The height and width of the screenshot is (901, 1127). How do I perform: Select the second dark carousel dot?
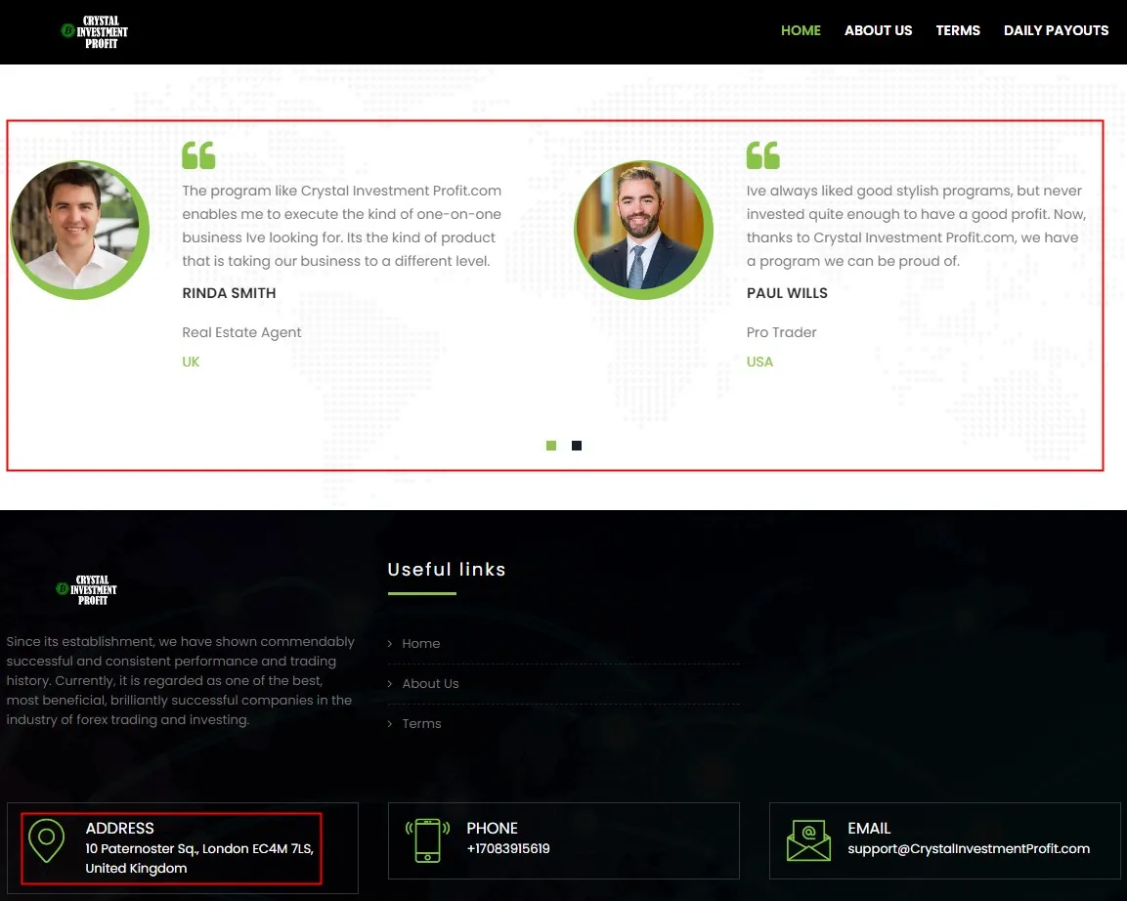pos(577,446)
